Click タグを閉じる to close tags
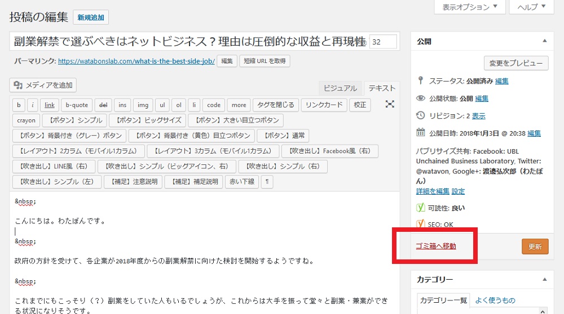 [276, 105]
